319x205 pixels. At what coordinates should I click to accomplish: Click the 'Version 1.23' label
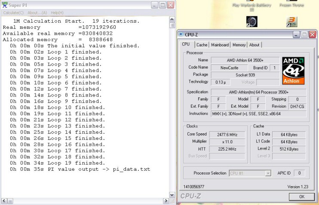point(298,187)
